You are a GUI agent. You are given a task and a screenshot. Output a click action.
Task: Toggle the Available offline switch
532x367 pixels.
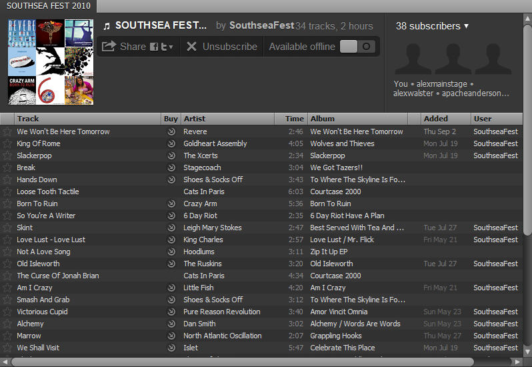[357, 47]
